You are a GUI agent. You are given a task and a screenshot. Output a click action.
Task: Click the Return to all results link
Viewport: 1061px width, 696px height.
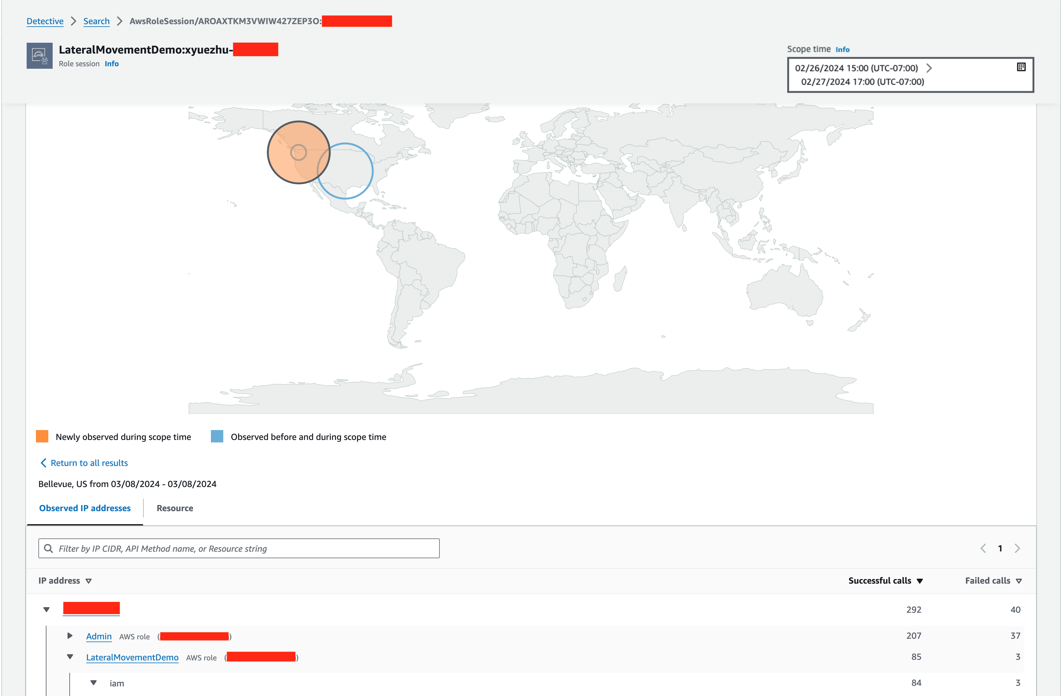tap(89, 463)
